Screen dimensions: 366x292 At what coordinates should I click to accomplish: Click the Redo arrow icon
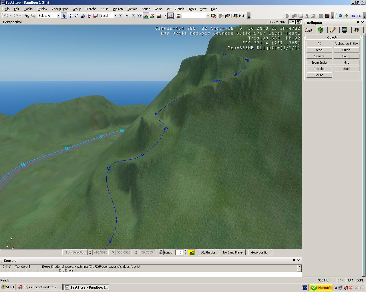pyautogui.click(x=16, y=16)
